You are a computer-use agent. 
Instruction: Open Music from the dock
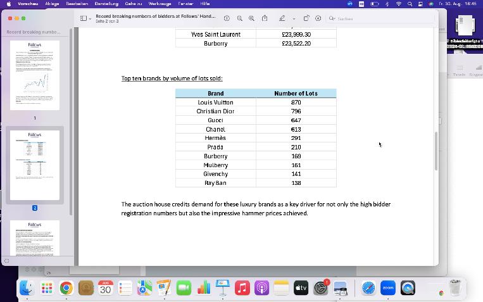pyautogui.click(x=242, y=288)
